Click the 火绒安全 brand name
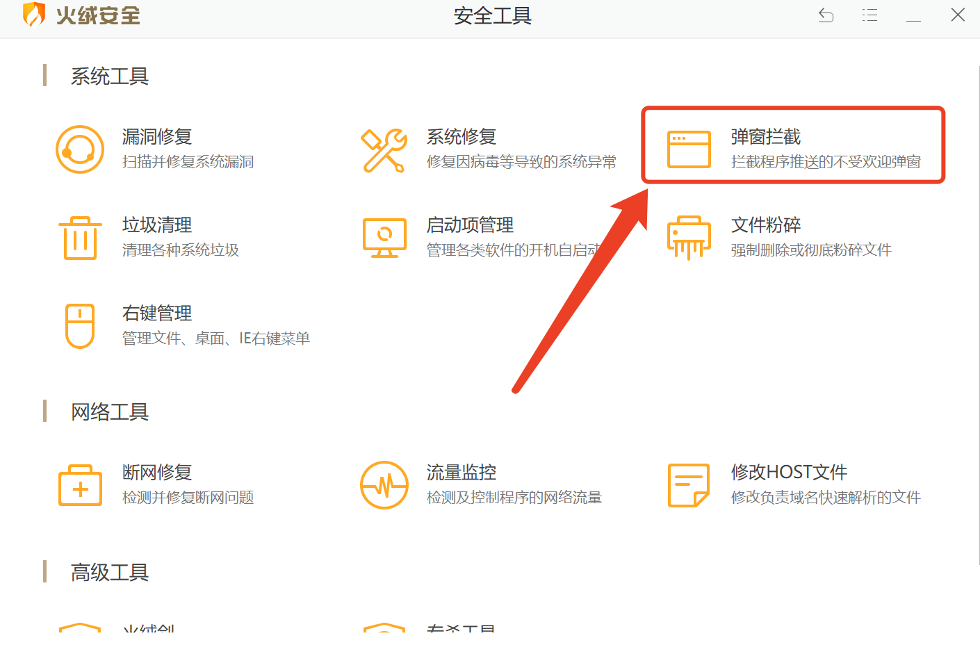 [x=98, y=15]
